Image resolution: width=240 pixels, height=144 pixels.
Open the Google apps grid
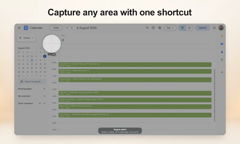(214, 28)
